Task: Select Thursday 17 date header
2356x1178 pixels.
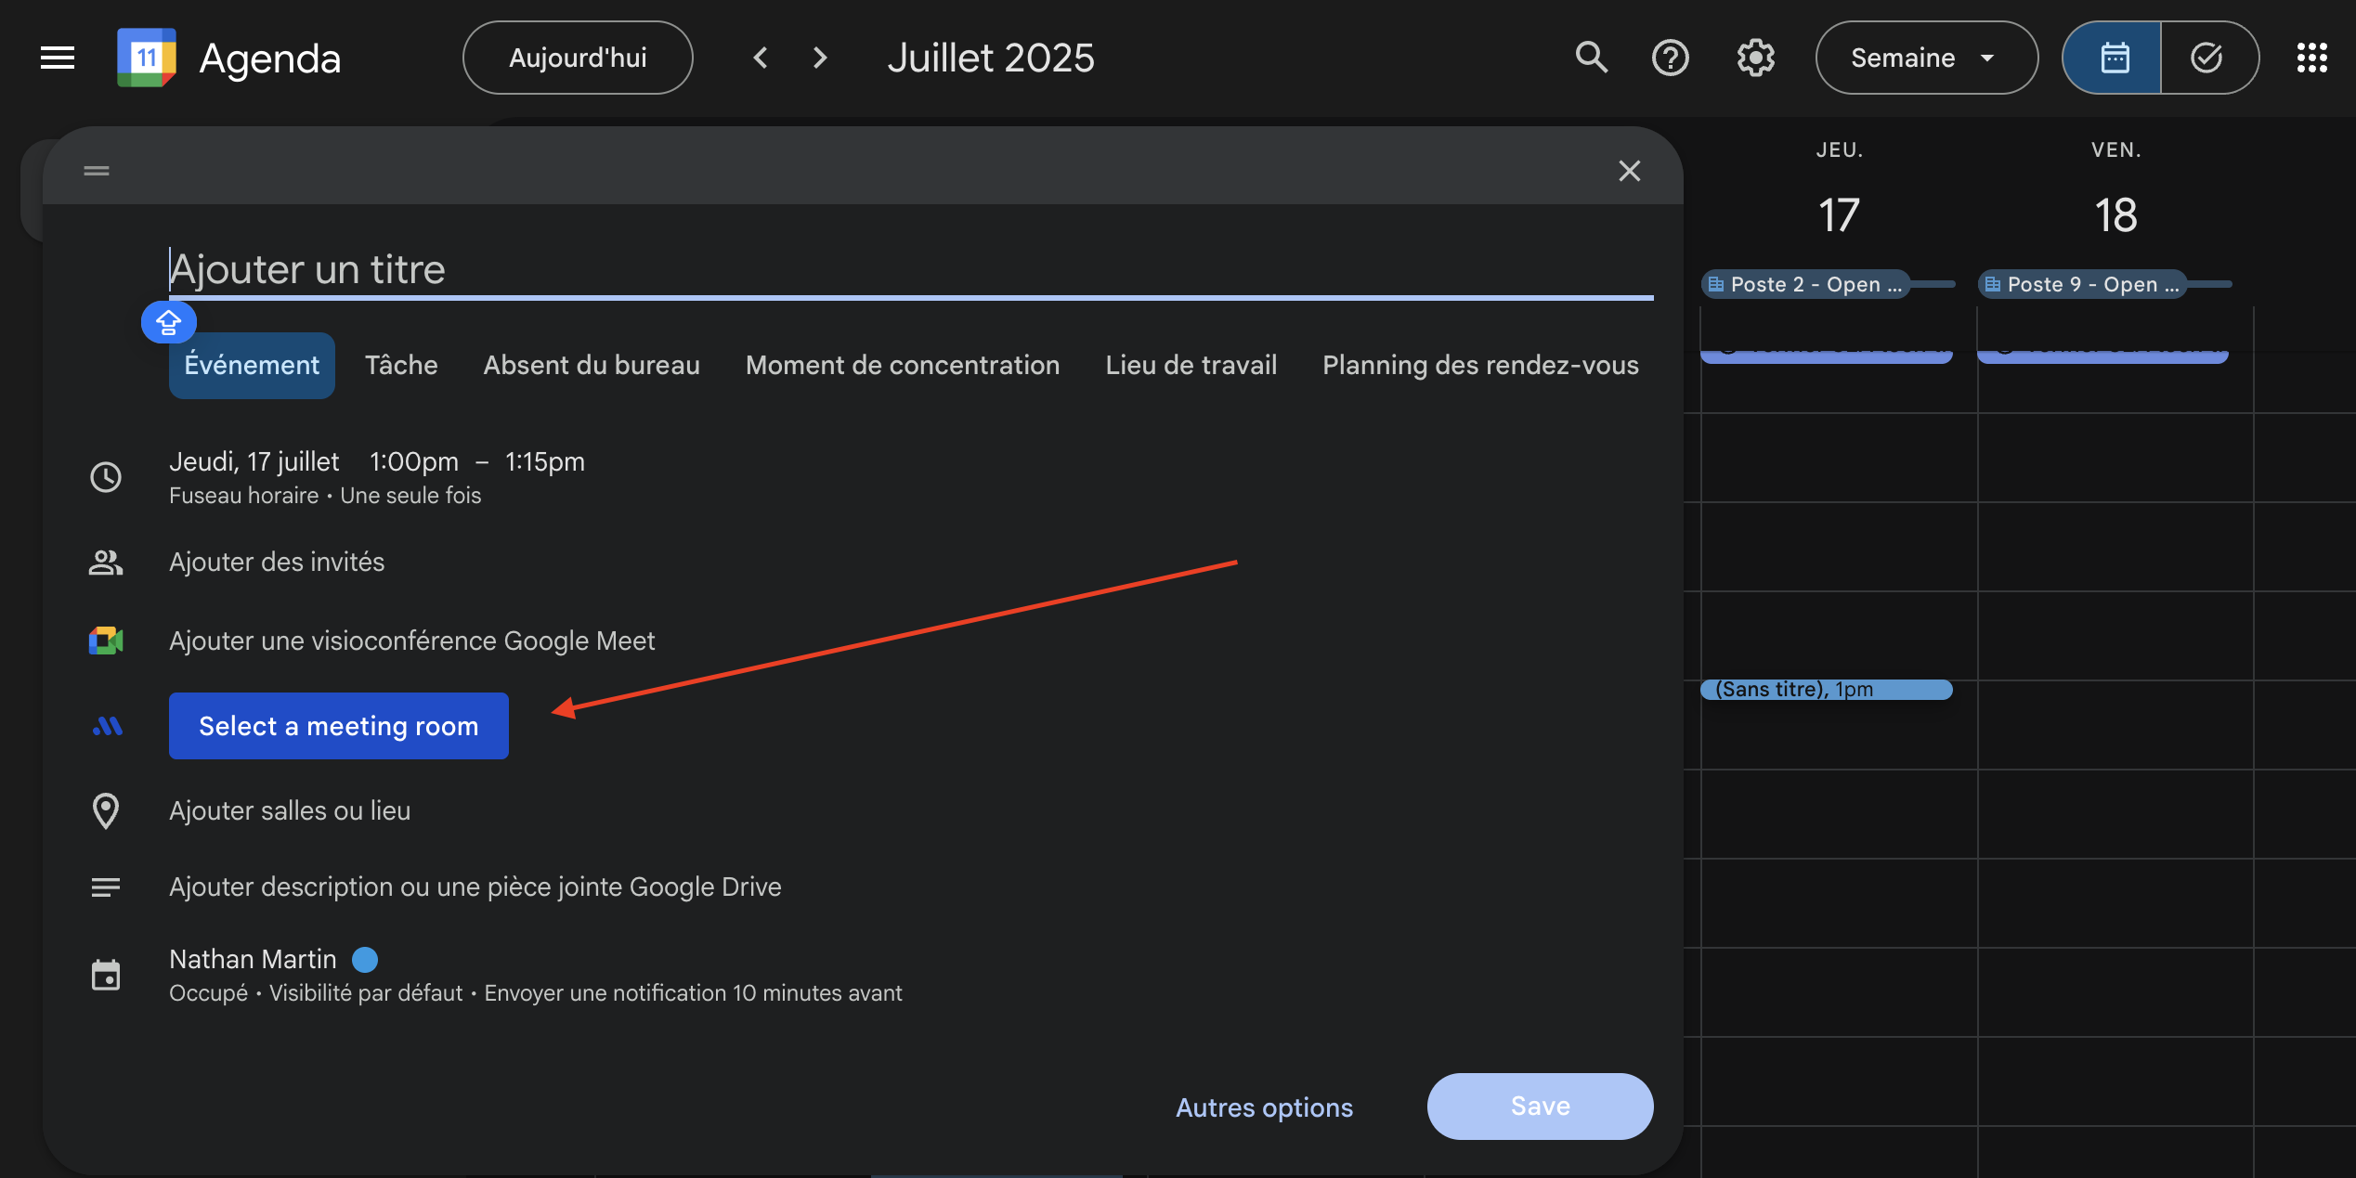Action: [1839, 215]
